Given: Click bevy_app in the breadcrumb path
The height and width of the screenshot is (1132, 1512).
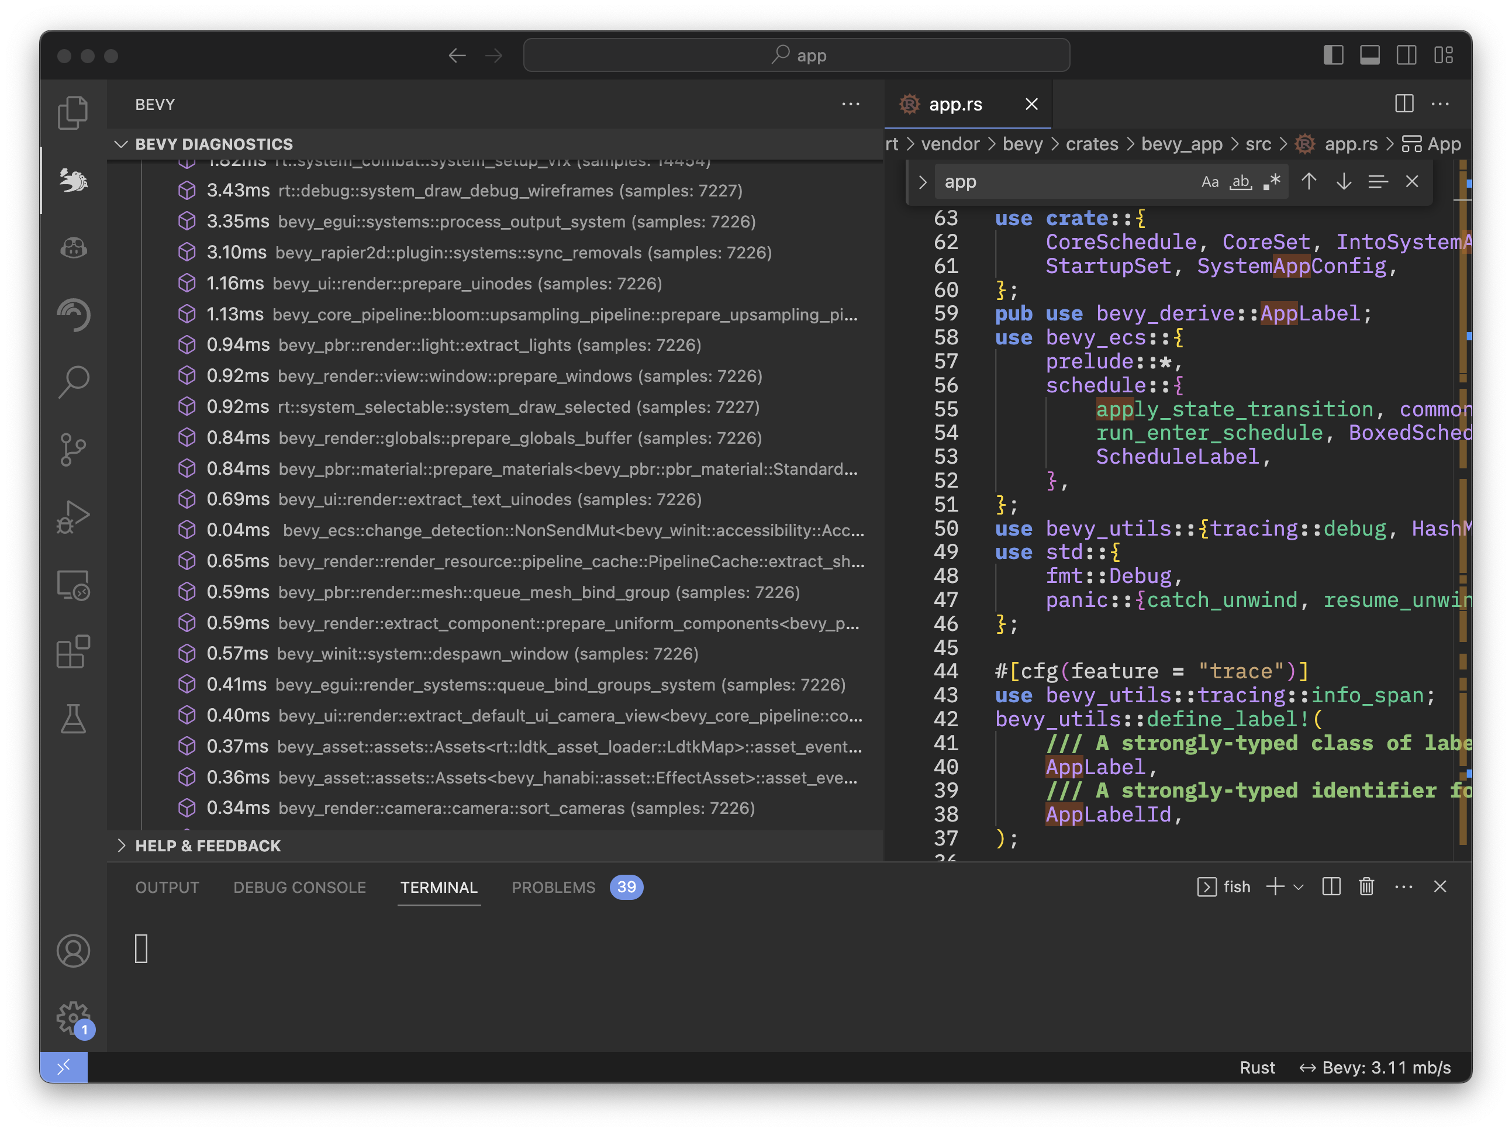Looking at the screenshot, I should [x=1181, y=144].
